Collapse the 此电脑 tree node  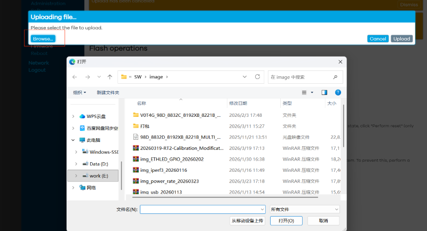[74, 140]
